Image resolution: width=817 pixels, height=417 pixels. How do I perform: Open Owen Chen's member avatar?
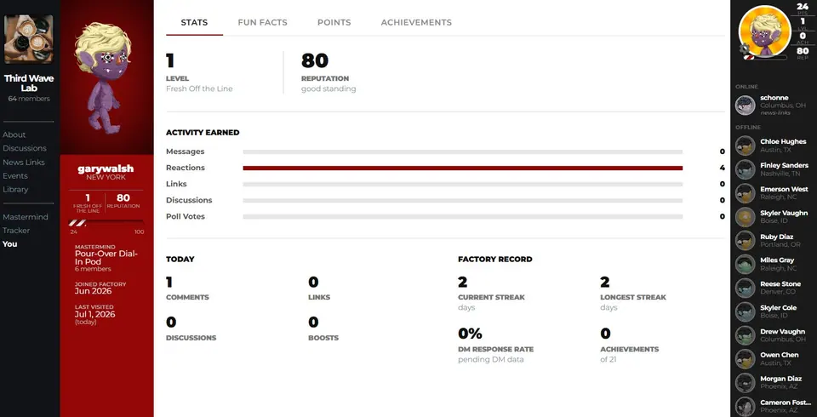click(x=746, y=359)
